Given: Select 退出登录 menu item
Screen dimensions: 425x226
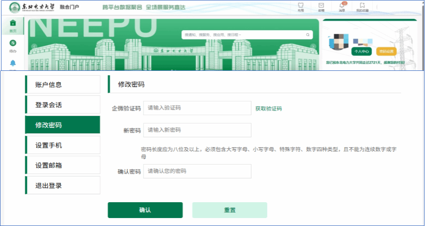Looking at the screenshot, I should click(x=63, y=185).
